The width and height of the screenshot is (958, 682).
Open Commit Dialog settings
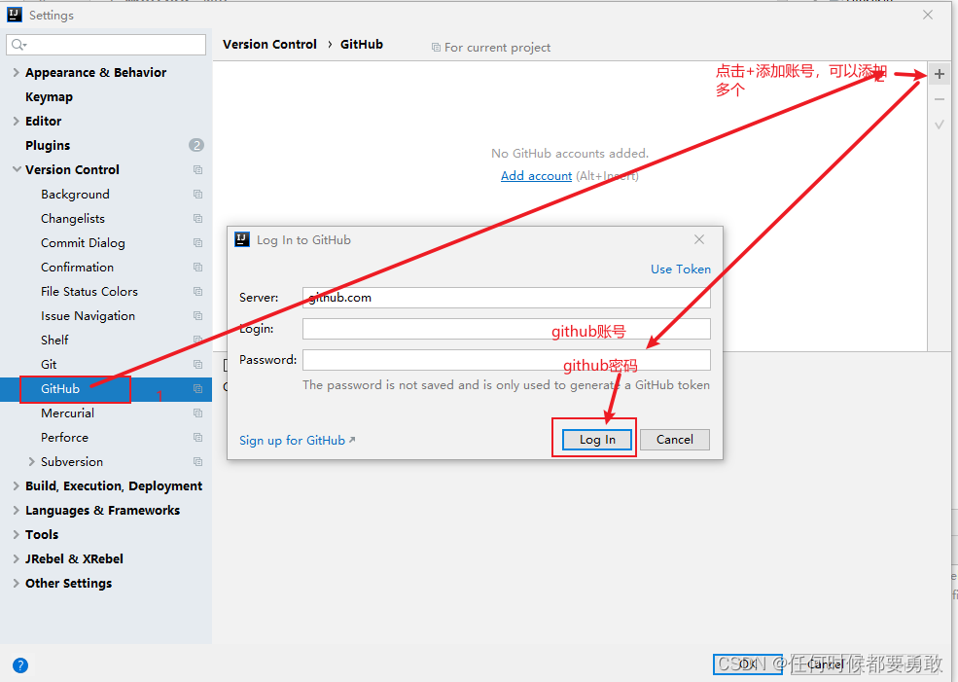tap(83, 243)
